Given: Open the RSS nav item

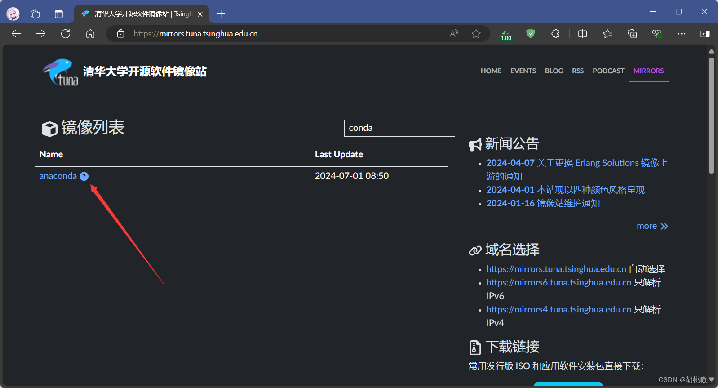Looking at the screenshot, I should (x=578, y=71).
